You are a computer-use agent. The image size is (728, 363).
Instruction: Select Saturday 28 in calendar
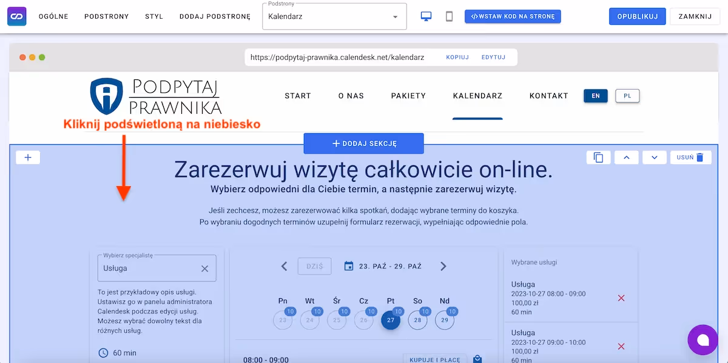(x=417, y=320)
